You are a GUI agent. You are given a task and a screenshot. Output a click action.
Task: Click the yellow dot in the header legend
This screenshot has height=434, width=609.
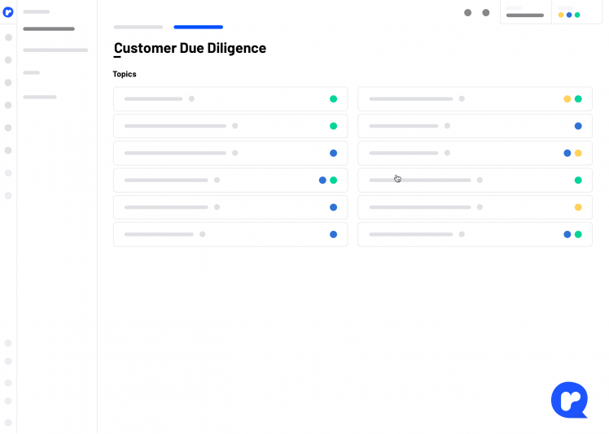pos(561,15)
